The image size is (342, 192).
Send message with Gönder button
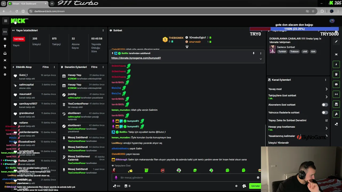pos(255,186)
